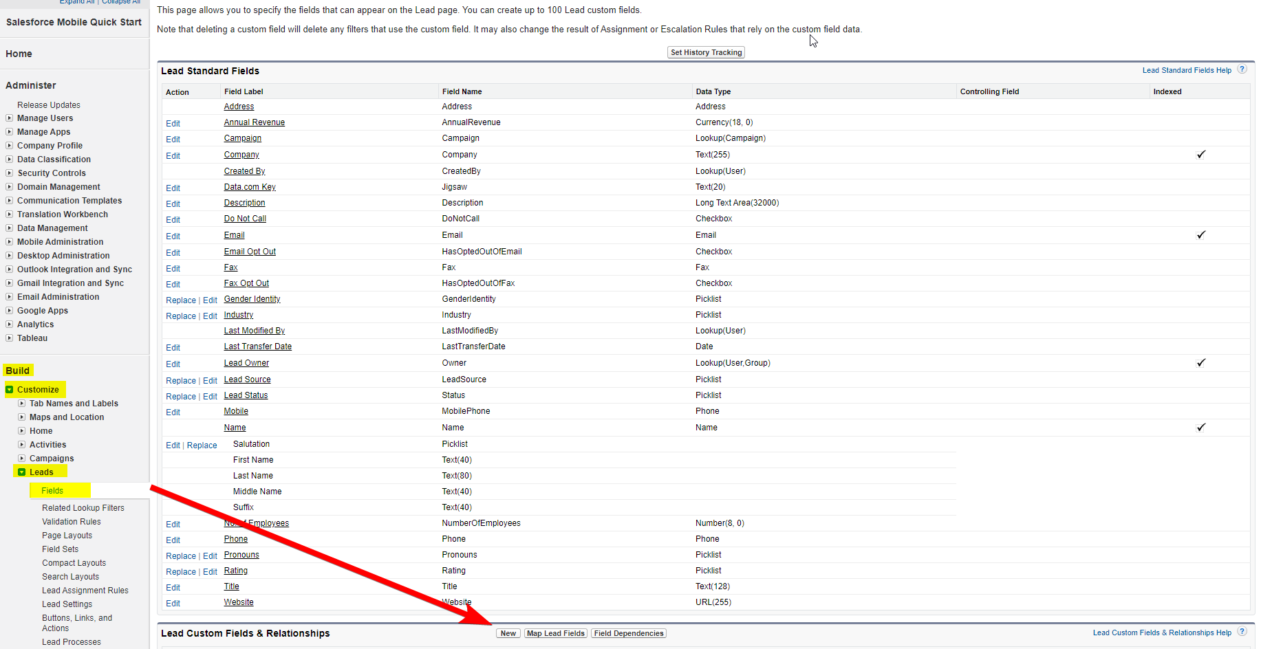Edit the Description field
The width and height of the screenshot is (1261, 649).
[173, 204]
